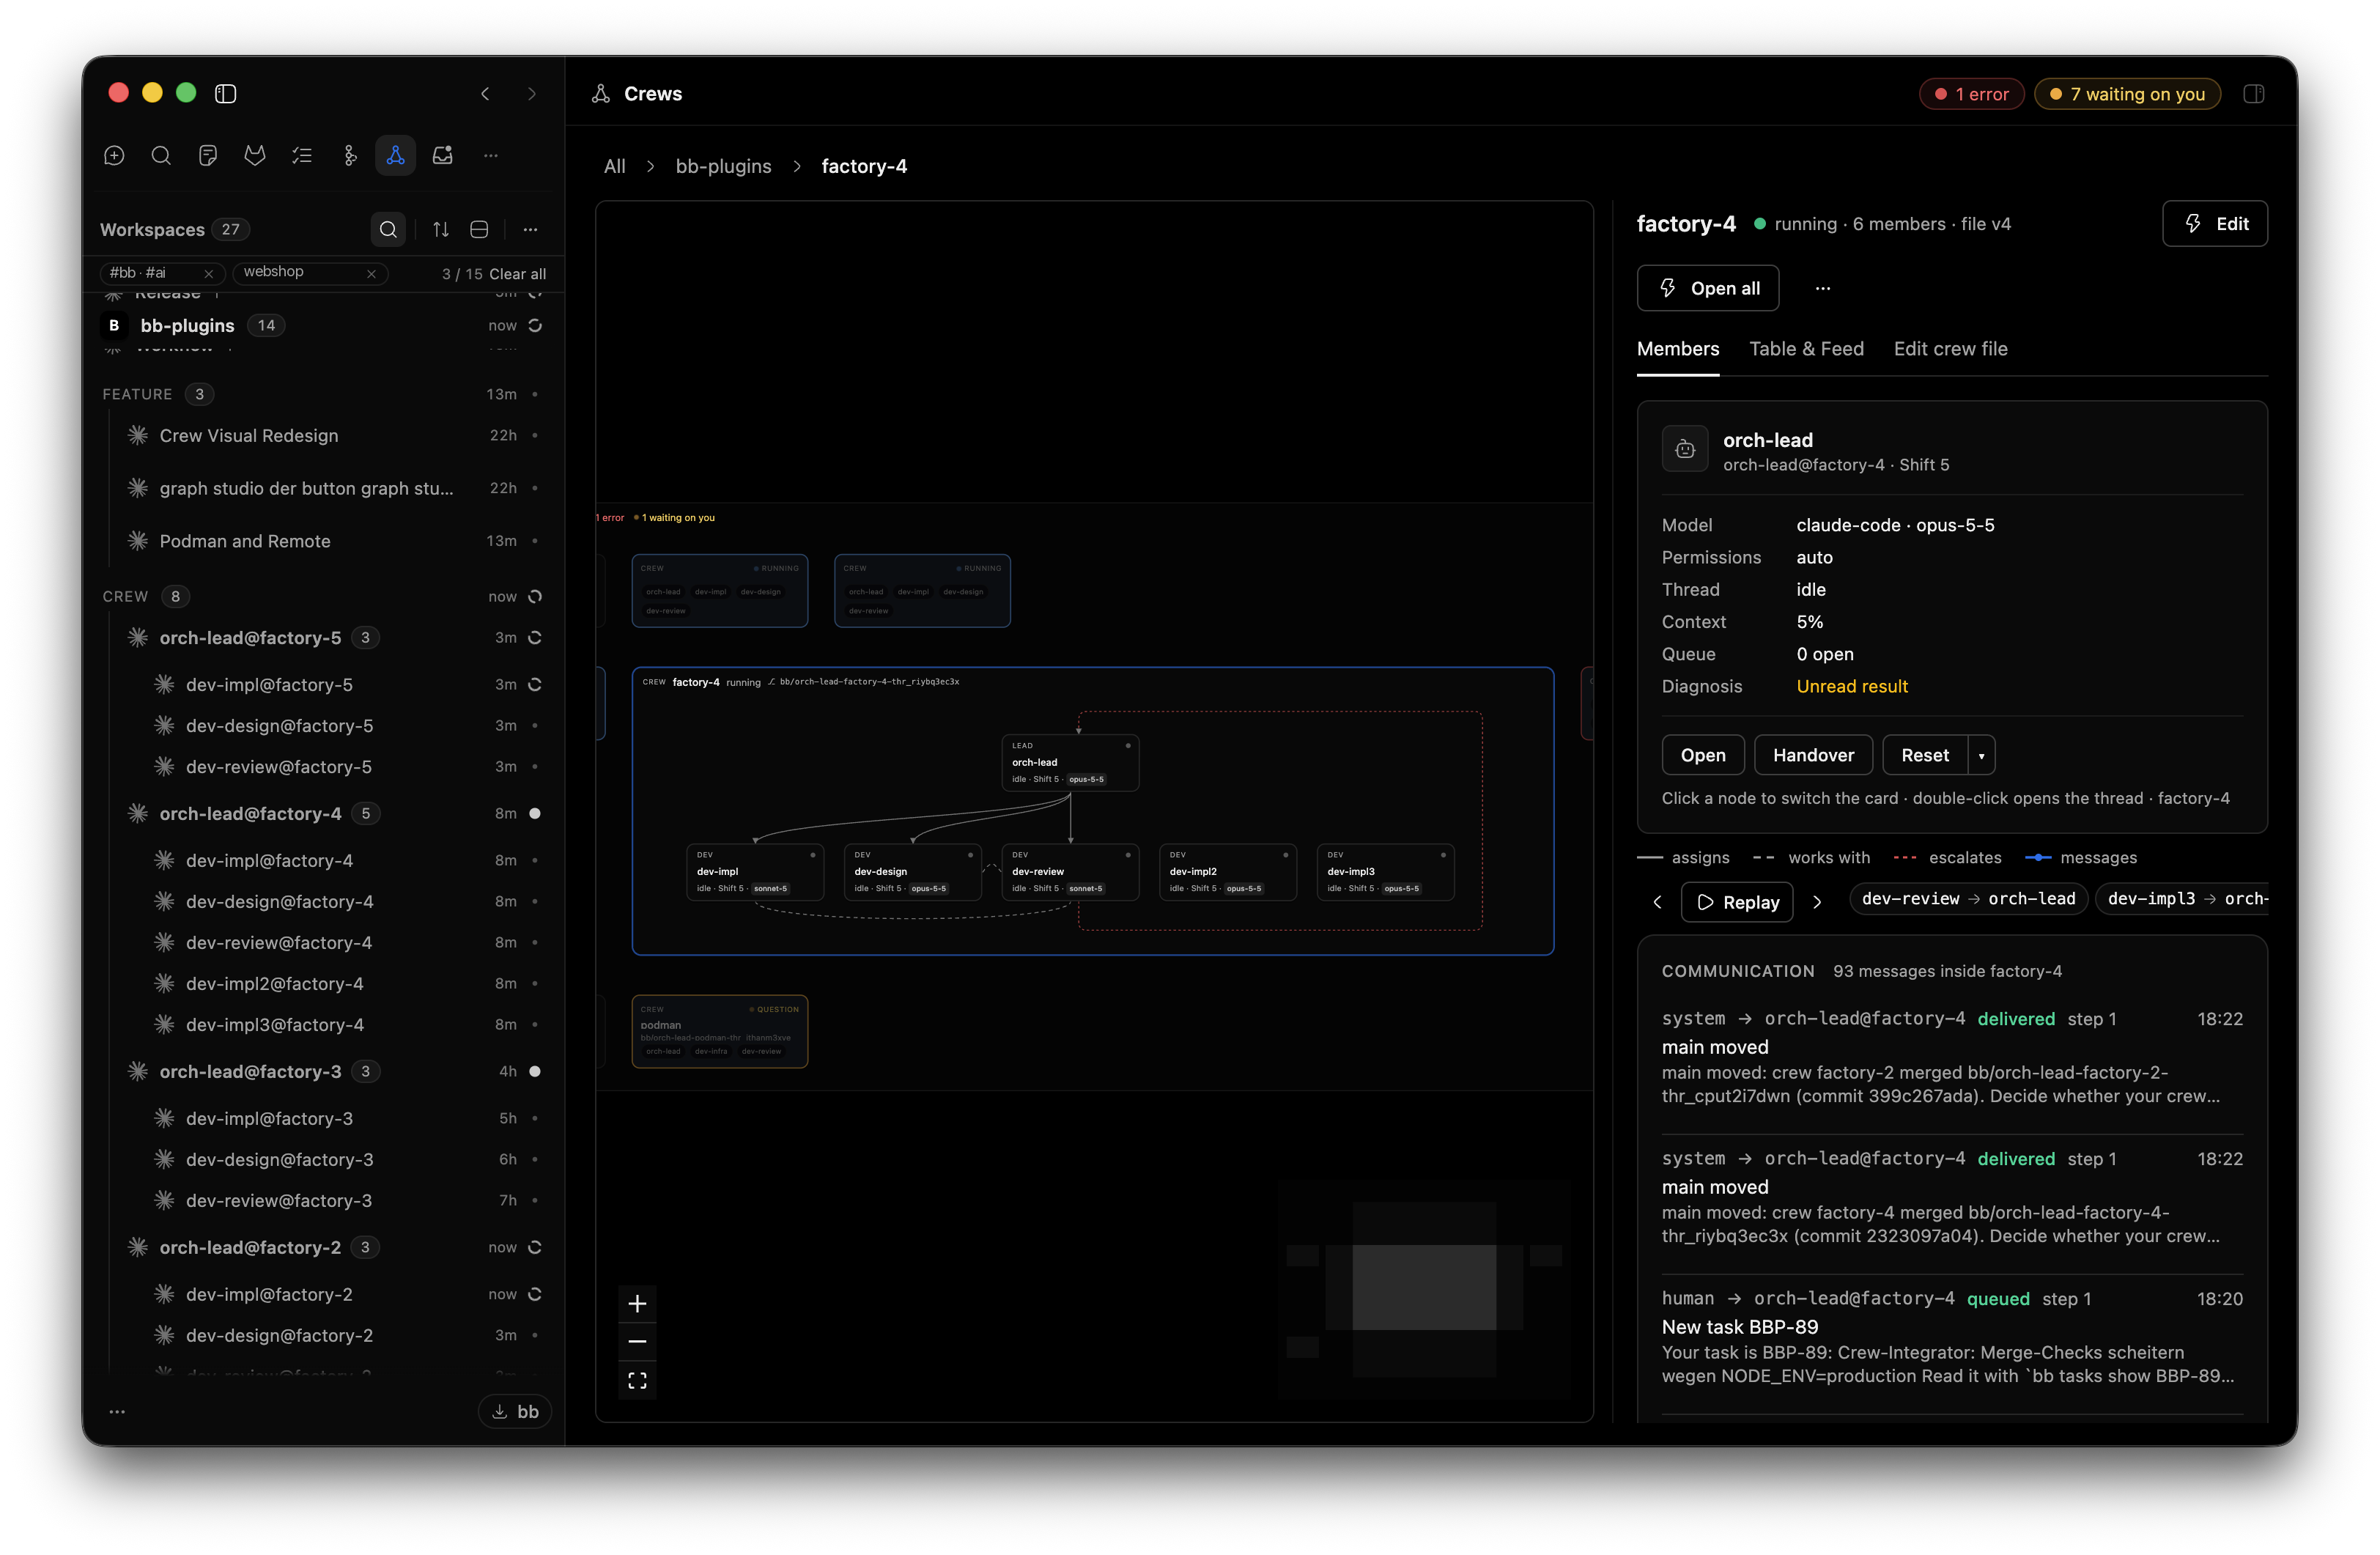Select the Members tab
The height and width of the screenshot is (1555, 2380).
tap(1678, 348)
